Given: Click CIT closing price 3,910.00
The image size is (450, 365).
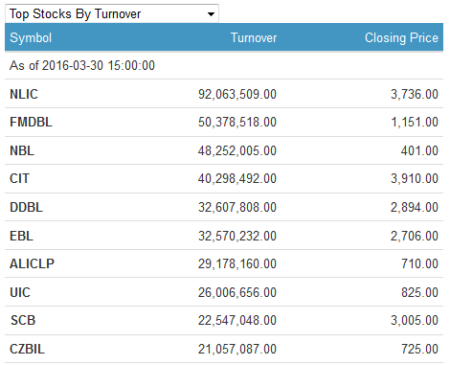Looking at the screenshot, I should pyautogui.click(x=415, y=178).
